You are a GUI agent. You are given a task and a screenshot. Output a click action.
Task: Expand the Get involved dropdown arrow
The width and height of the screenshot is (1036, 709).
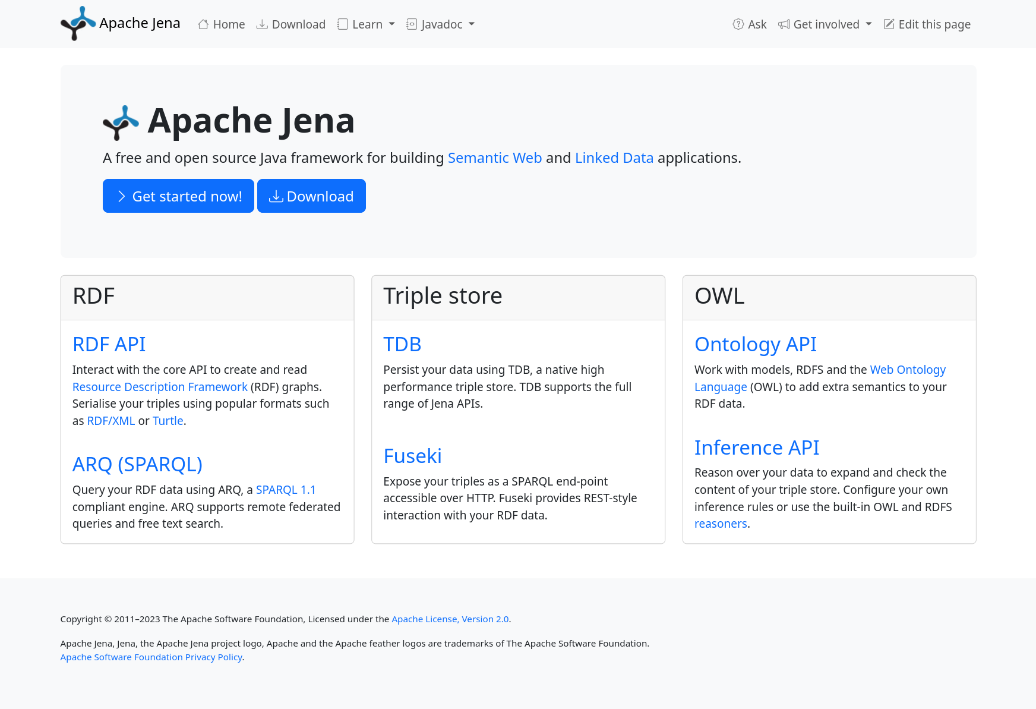868,24
